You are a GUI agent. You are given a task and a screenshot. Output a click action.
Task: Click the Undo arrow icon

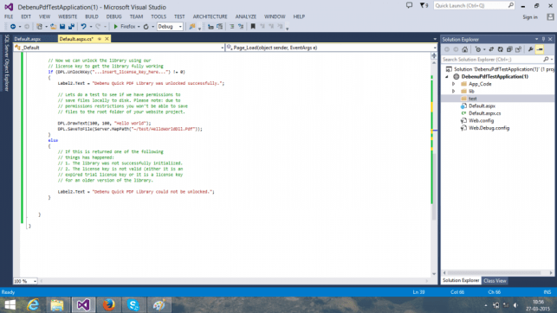pos(83,27)
